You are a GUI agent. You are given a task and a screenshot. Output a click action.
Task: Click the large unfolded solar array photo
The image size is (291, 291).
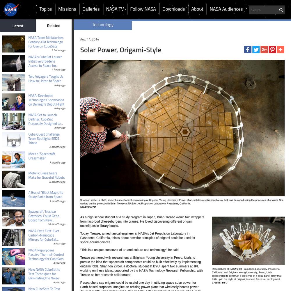click(182, 128)
